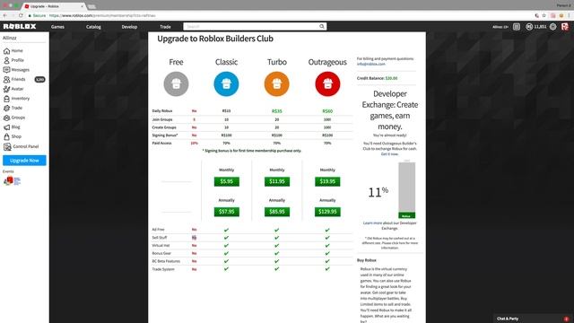The image size is (574, 323).
Task: Open the Catalog menu item
Action: (x=93, y=27)
